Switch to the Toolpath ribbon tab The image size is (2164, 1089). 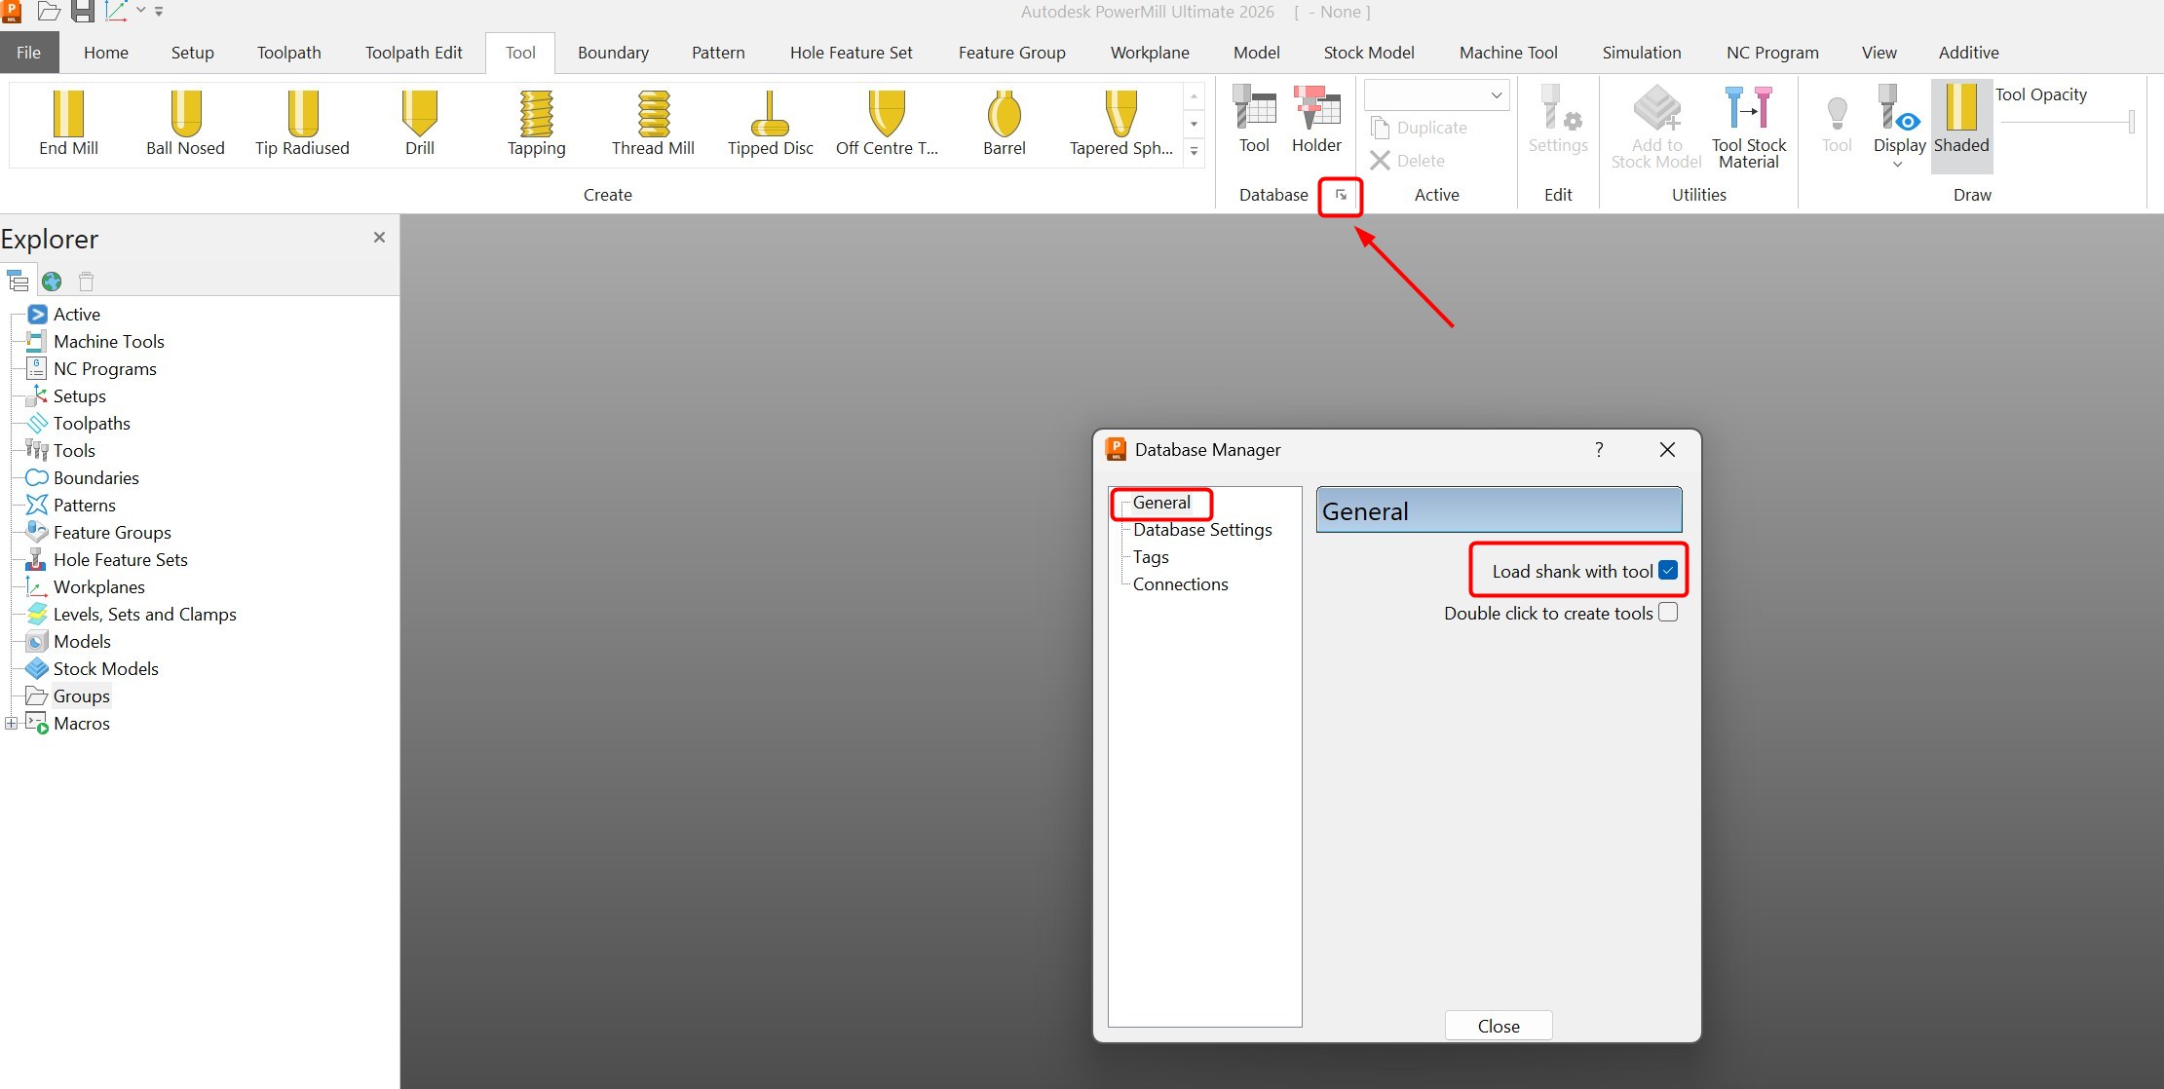tap(289, 53)
